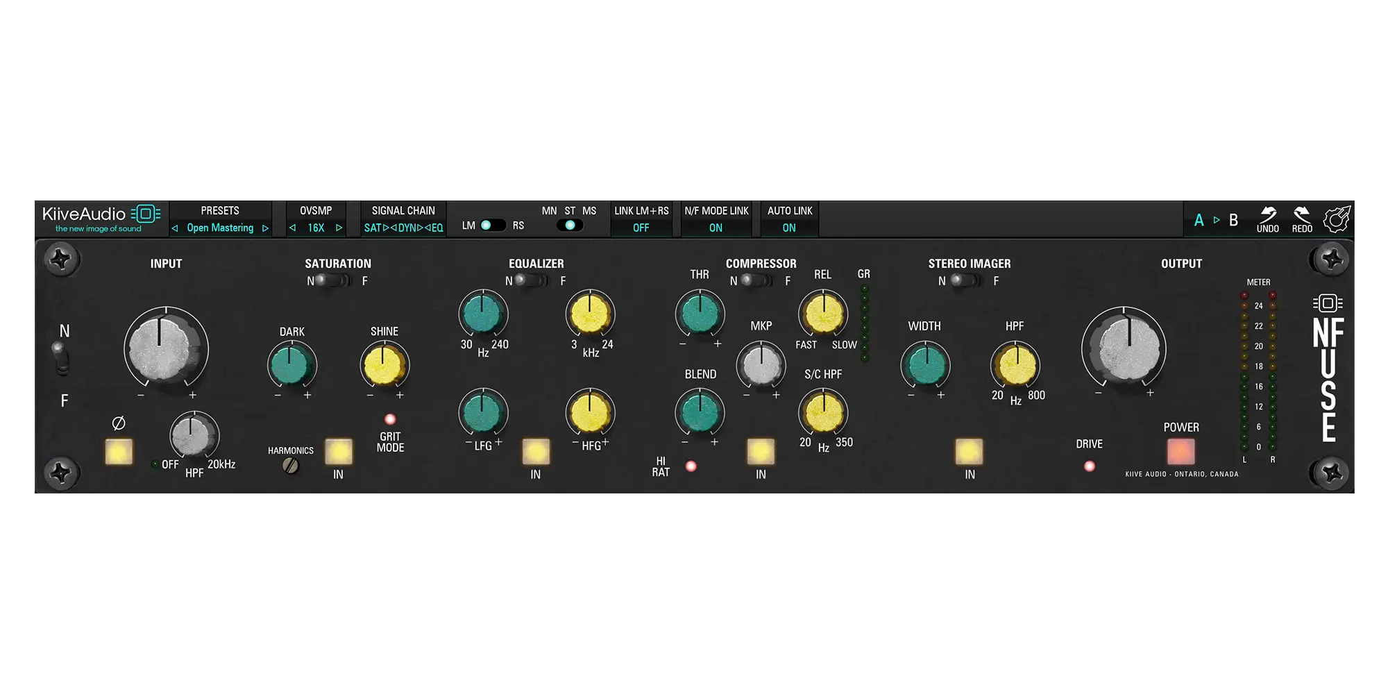Click the Undo arrow icon
The image size is (1388, 694).
pyautogui.click(x=1267, y=214)
